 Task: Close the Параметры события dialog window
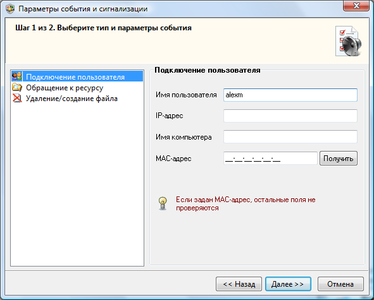(356, 6)
